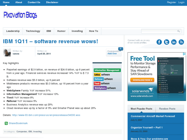
Task: Click the article title heading
Action: (x=50, y=41)
